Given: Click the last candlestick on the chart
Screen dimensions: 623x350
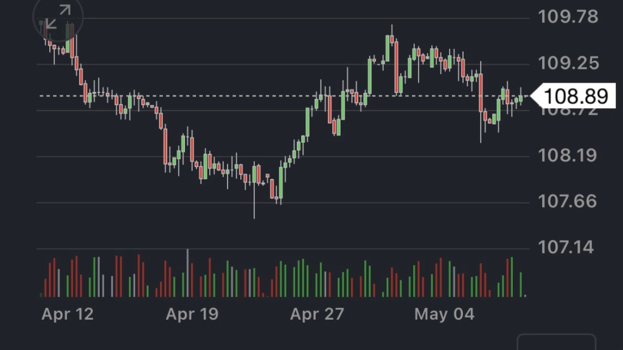Looking at the screenshot, I should point(521,98).
